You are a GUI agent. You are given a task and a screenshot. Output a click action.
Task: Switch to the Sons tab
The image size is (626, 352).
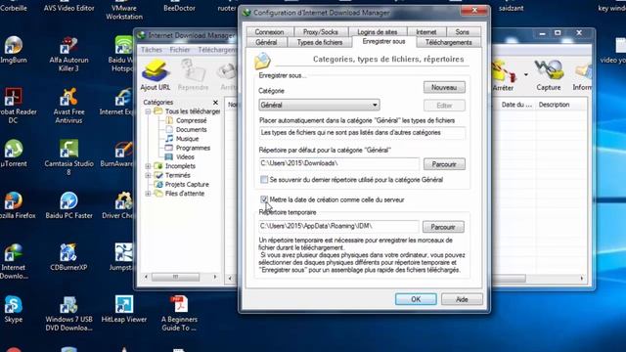coord(462,32)
